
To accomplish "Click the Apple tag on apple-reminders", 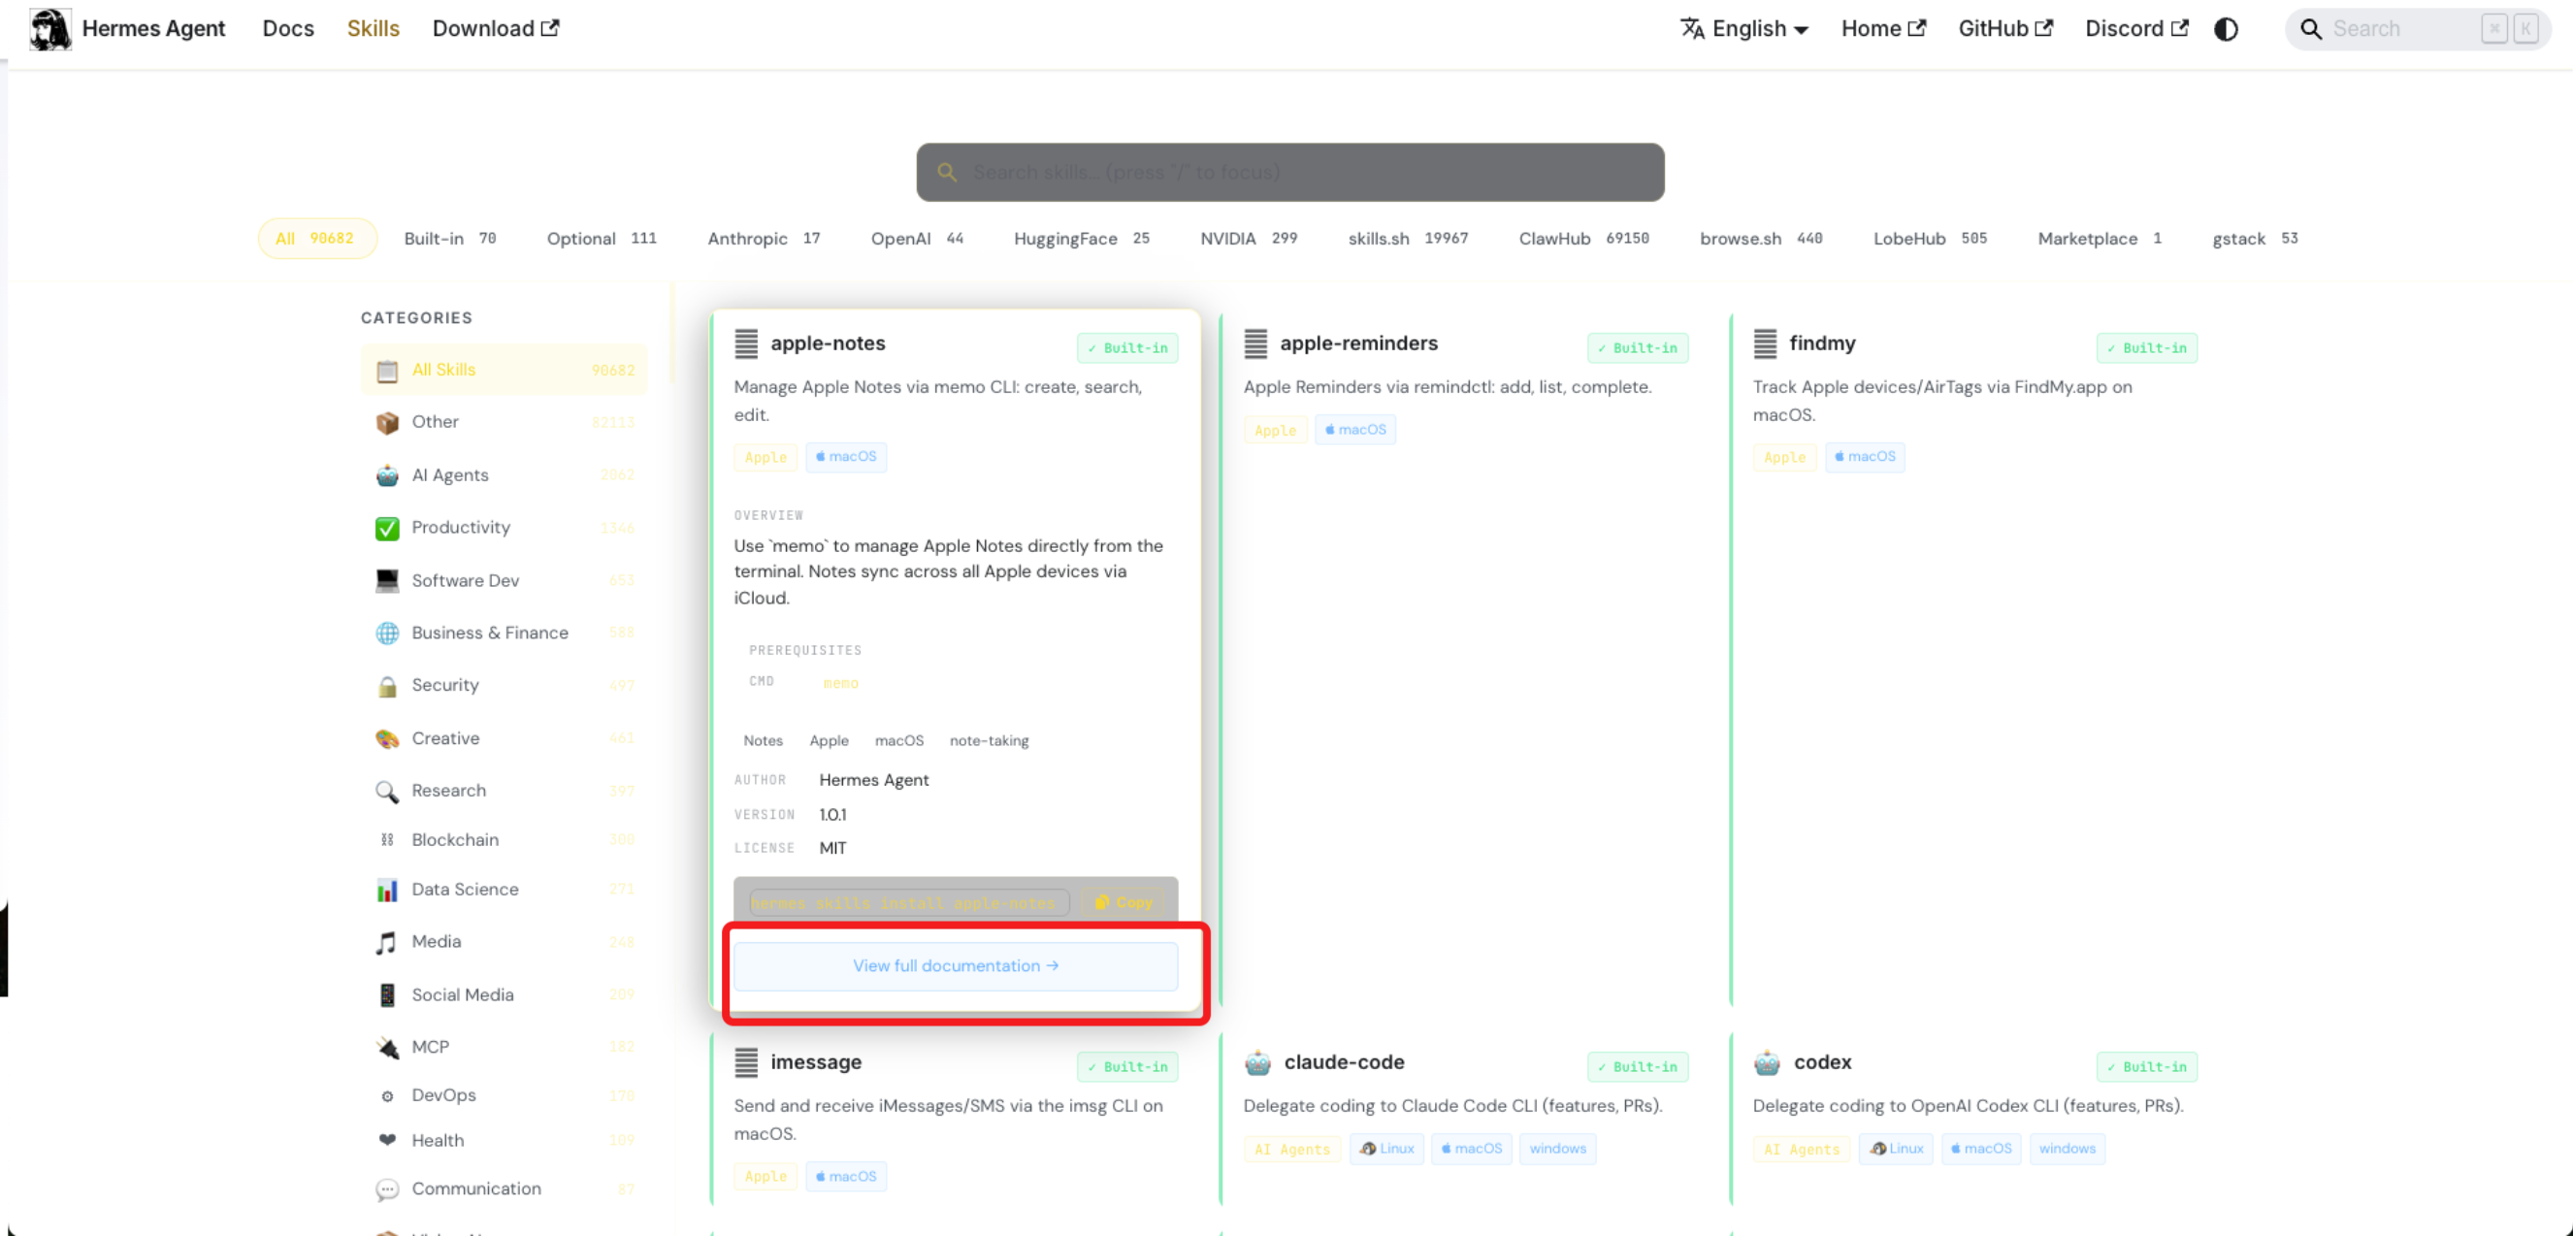I will click(x=1275, y=431).
